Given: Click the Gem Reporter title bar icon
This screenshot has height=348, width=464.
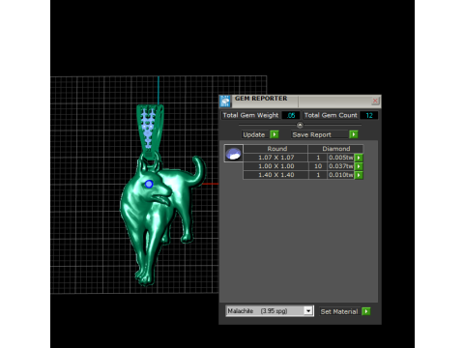Looking at the screenshot, I should pyautogui.click(x=225, y=101).
